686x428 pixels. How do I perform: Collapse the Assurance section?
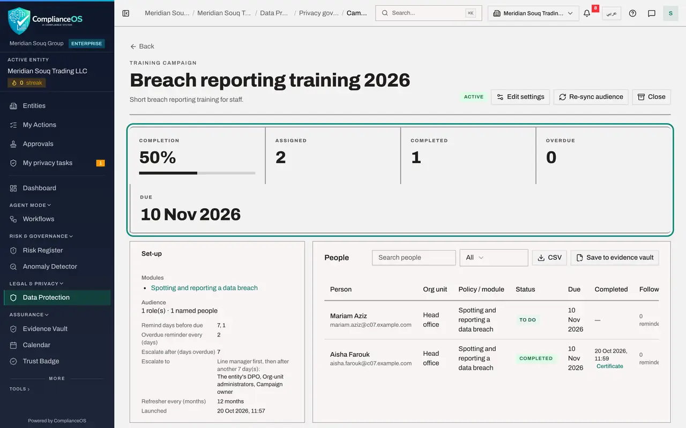coord(29,315)
